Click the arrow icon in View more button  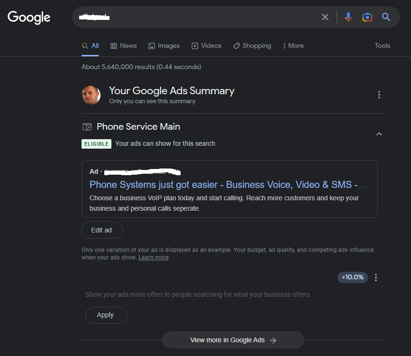(x=273, y=340)
